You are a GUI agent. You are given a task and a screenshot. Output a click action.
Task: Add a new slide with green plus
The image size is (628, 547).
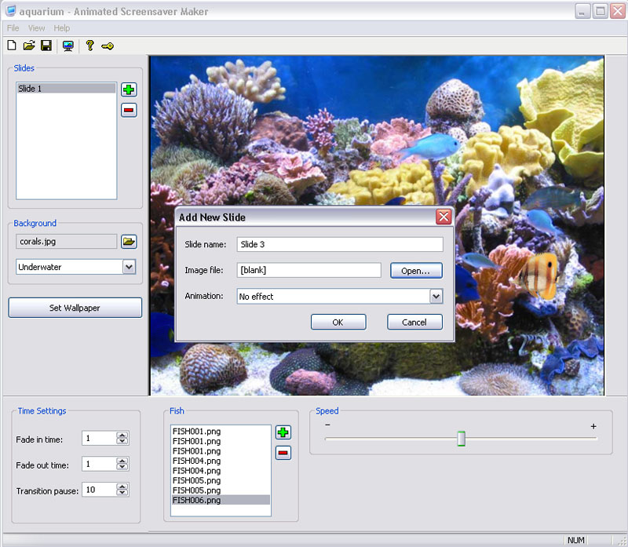point(129,89)
